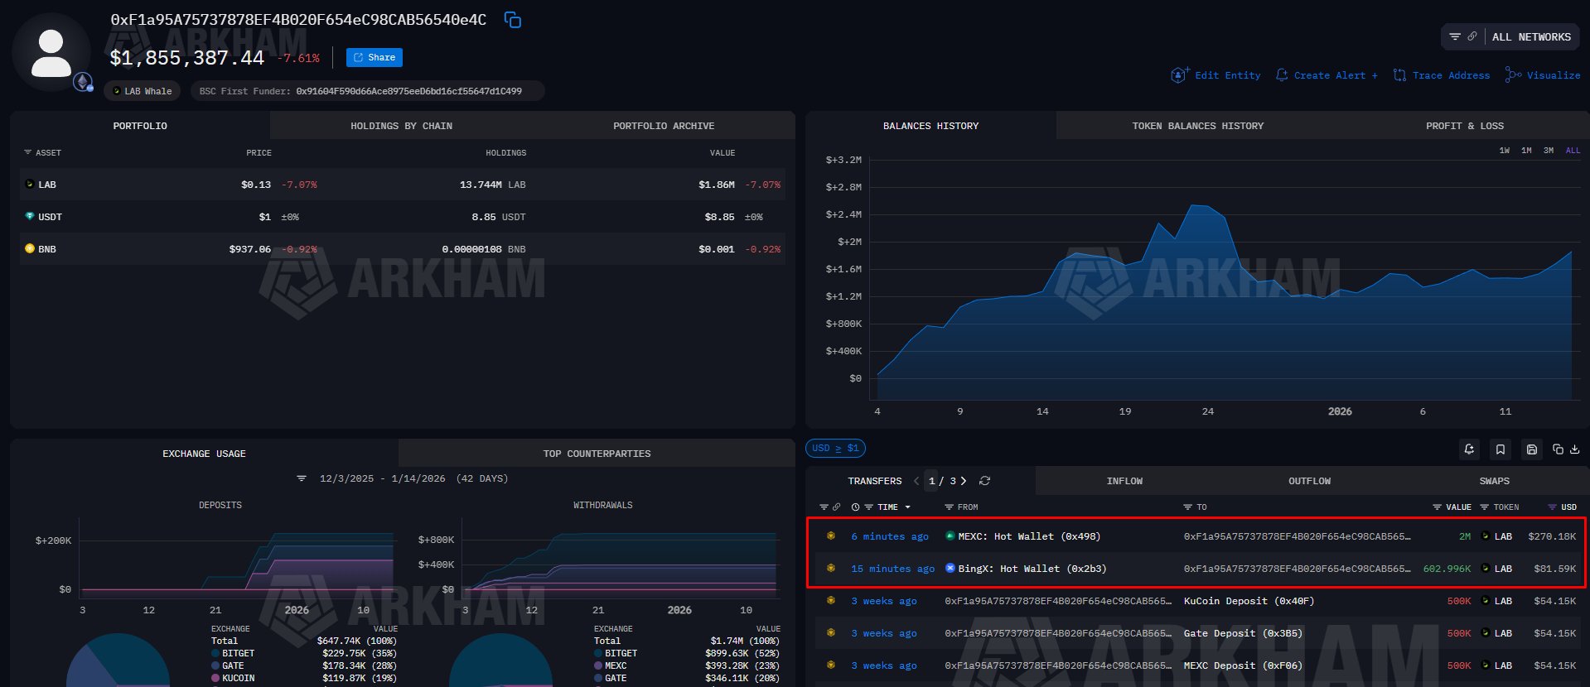The width and height of the screenshot is (1590, 687).
Task: Go to next transfers page arrow
Action: (x=964, y=481)
